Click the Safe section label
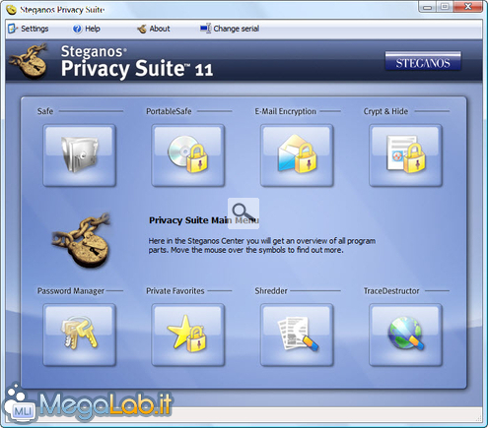 tap(45, 111)
